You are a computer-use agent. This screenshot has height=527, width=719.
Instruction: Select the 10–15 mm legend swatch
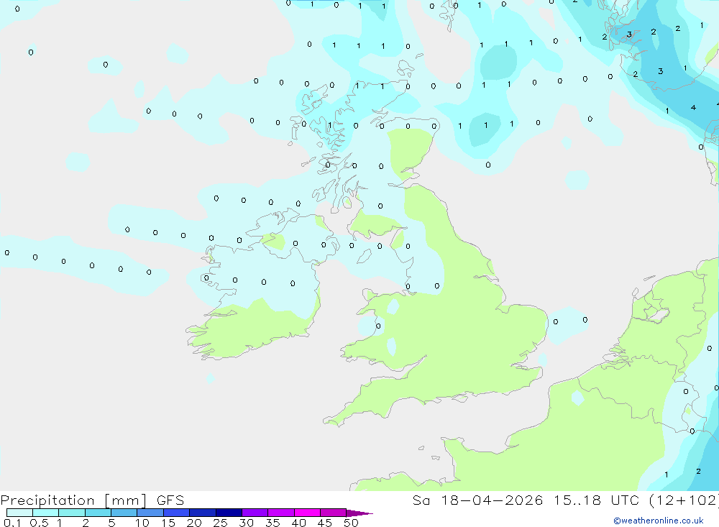(150, 513)
